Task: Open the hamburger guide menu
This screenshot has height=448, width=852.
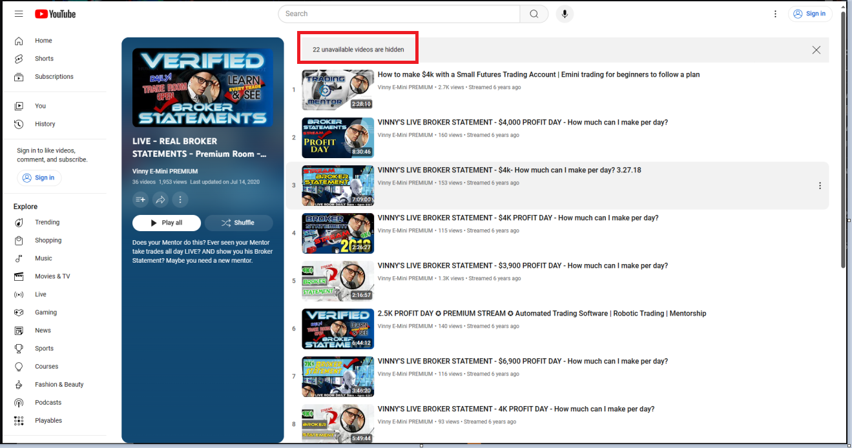Action: [x=19, y=14]
